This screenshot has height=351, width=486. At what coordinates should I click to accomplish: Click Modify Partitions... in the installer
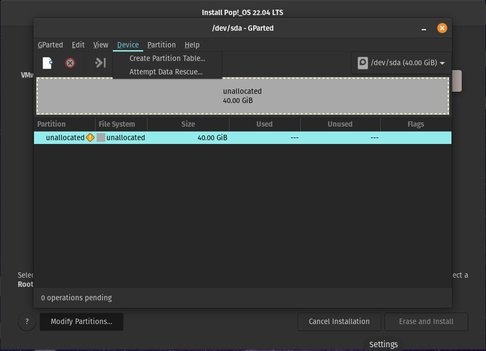pyautogui.click(x=82, y=321)
